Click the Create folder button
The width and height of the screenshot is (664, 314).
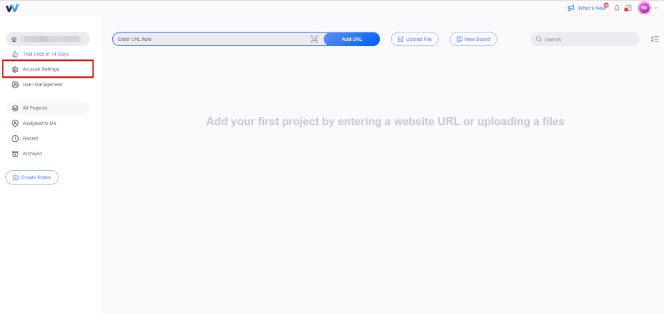click(x=32, y=177)
